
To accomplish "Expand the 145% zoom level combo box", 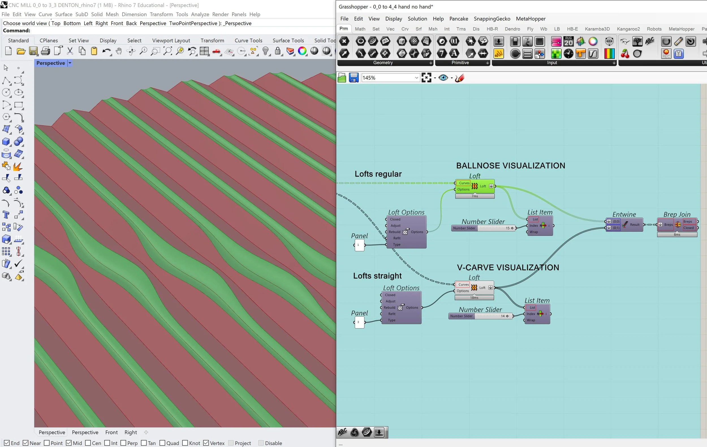I will click(x=416, y=78).
